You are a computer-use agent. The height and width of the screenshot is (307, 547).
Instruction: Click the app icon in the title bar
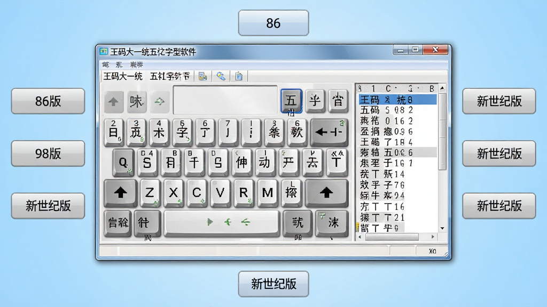tap(104, 52)
